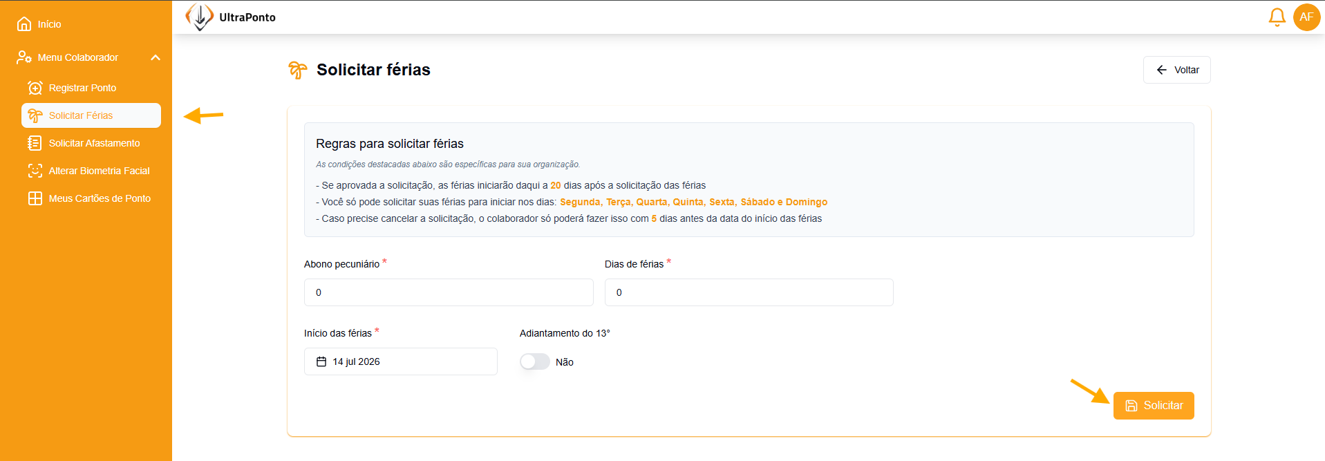Click the 'Dias de férias' label
This screenshot has height=461, width=1325.
pos(634,264)
